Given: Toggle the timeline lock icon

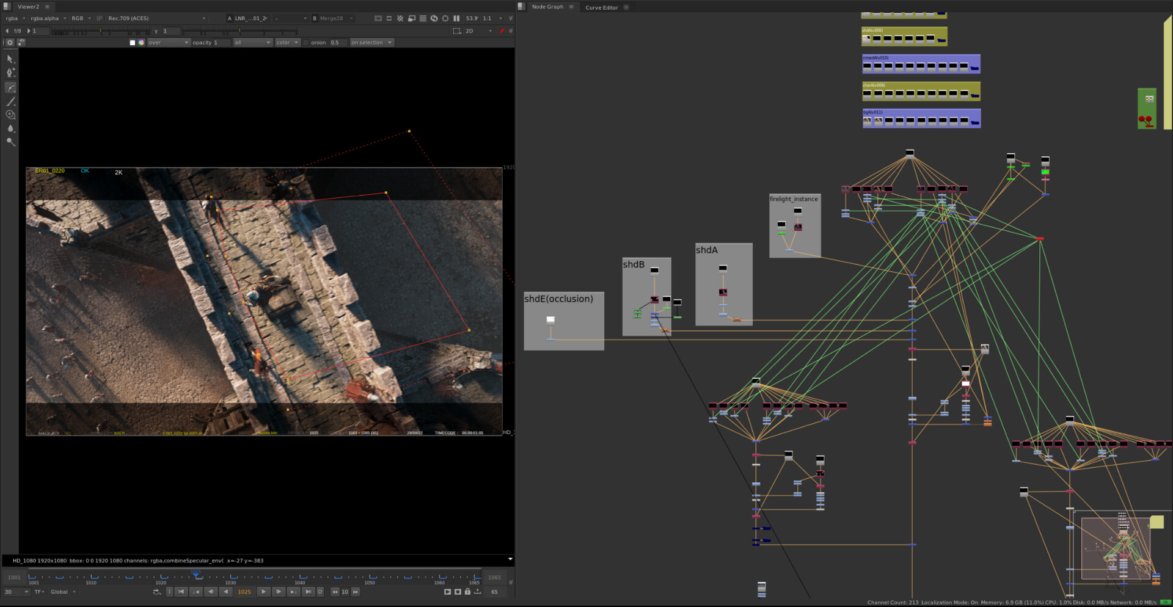Looking at the screenshot, I should pos(467,592).
